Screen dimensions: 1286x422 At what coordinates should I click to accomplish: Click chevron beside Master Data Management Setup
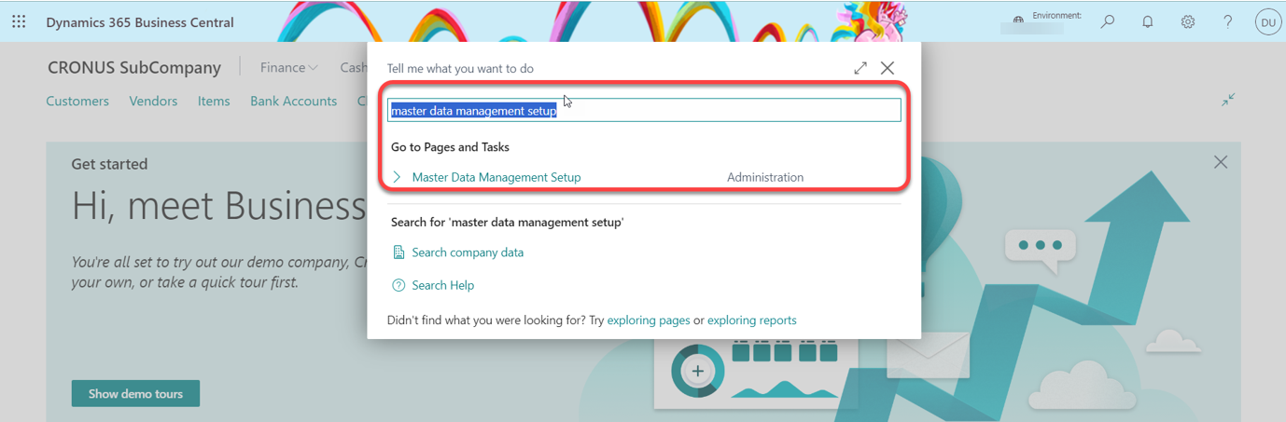point(397,177)
